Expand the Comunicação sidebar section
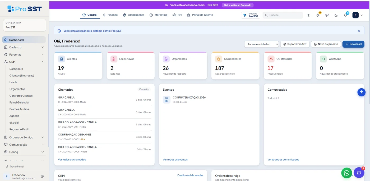 [24, 145]
